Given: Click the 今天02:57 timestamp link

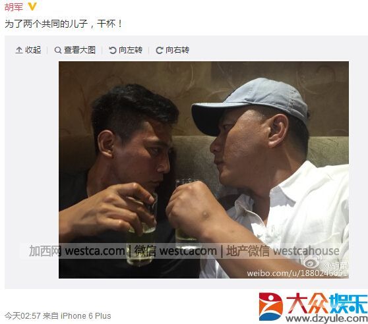Looking at the screenshot, I should (22, 316).
